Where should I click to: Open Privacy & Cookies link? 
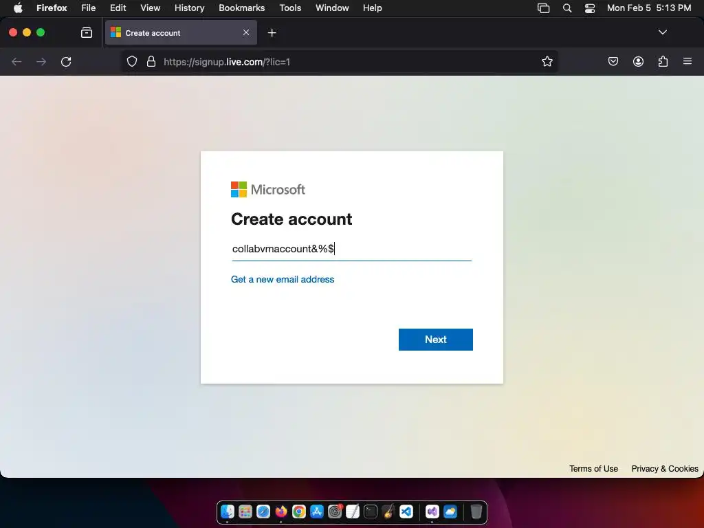coord(665,469)
